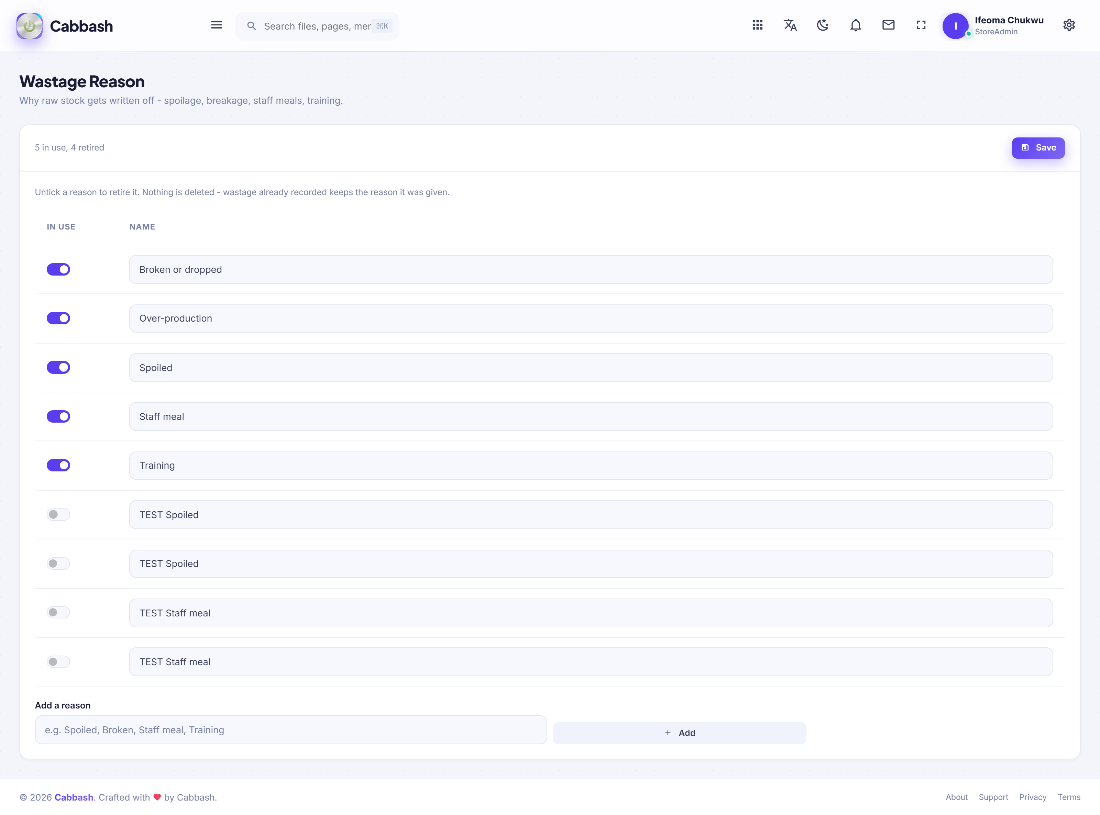Retire the Broken or dropped reason
The width and height of the screenshot is (1100, 815).
point(58,269)
